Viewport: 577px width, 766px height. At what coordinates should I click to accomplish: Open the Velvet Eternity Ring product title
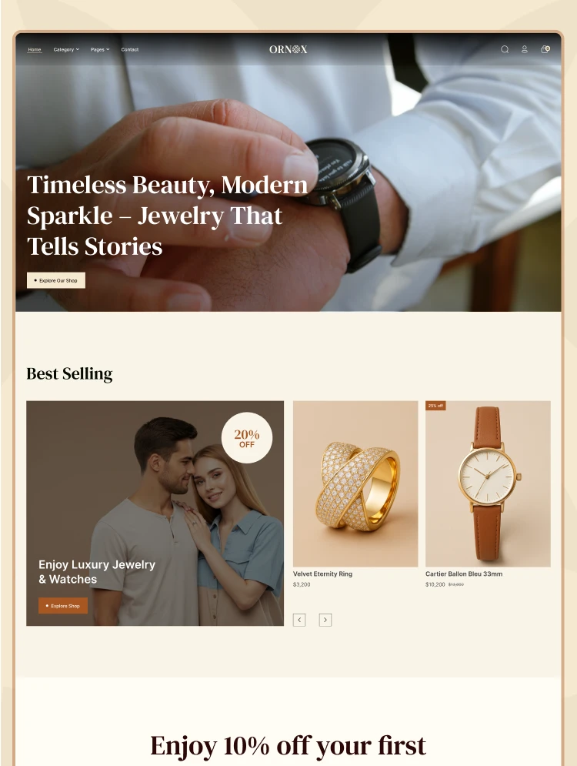(x=322, y=574)
